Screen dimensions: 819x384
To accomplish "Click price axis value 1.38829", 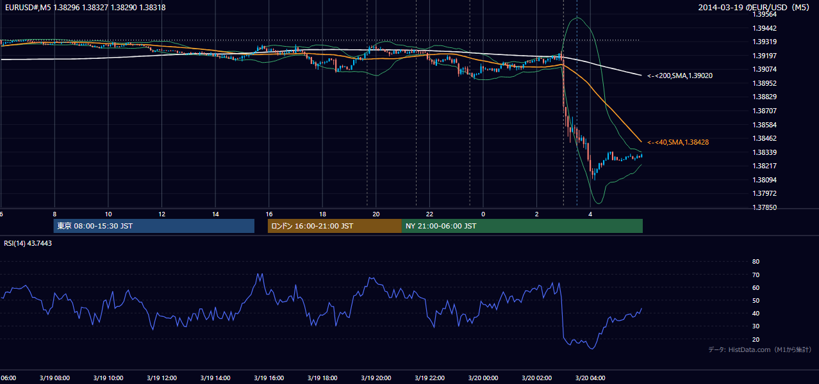I will click(764, 97).
